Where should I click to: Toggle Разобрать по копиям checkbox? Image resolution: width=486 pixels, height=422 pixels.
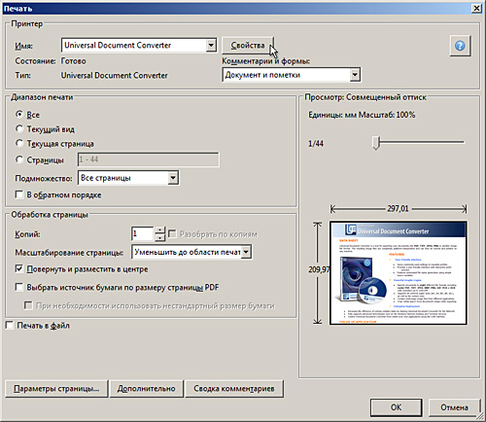[x=172, y=233]
